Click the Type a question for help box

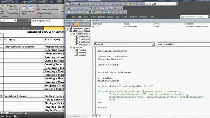pos(194,17)
